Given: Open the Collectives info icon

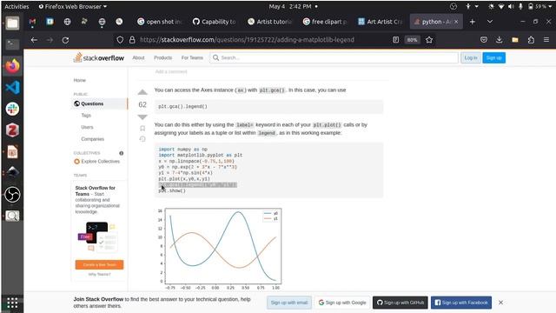Looking at the screenshot, I should 122,153.
